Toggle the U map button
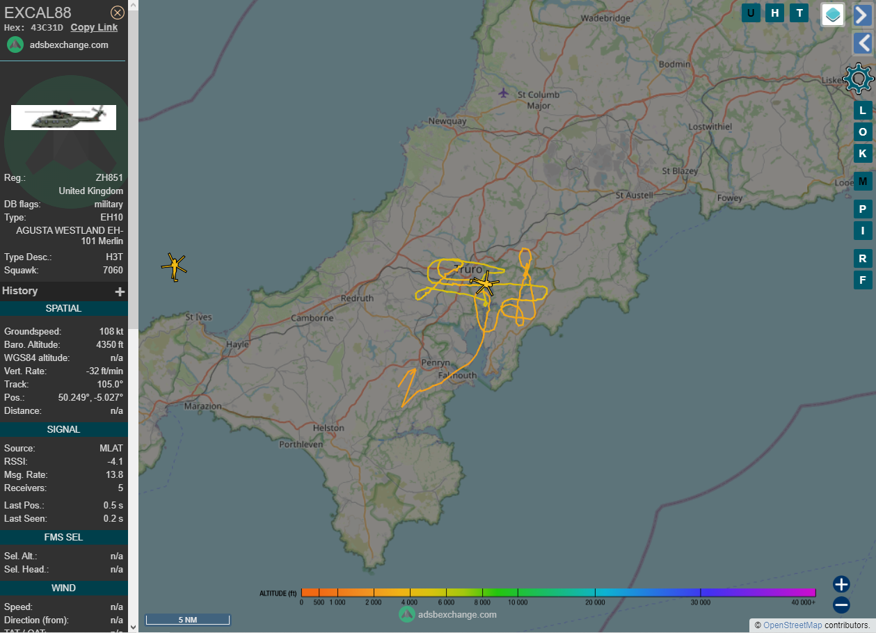 coord(751,13)
